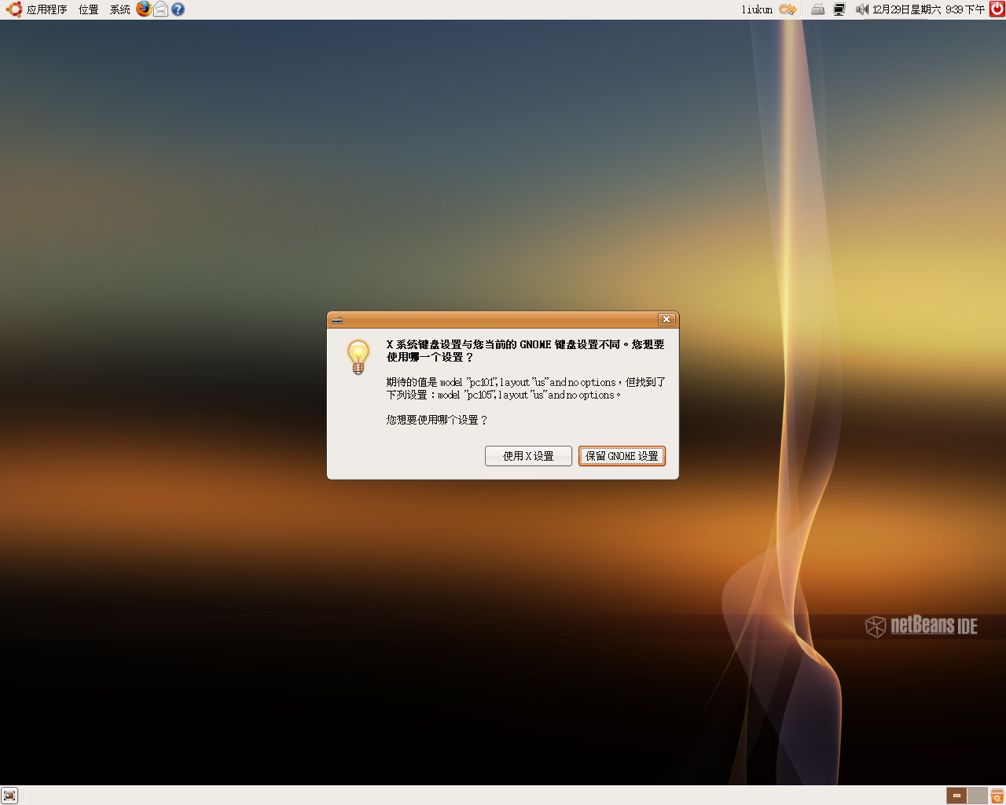Click the dialog window menu icon in titlebar
The image size is (1006, 805).
click(337, 320)
